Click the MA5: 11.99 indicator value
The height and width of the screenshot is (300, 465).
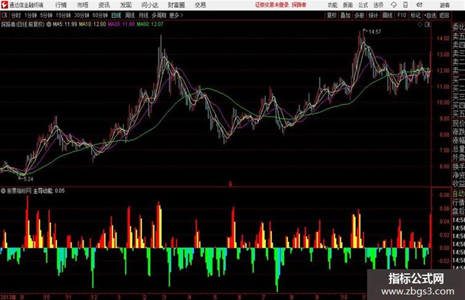65,24
